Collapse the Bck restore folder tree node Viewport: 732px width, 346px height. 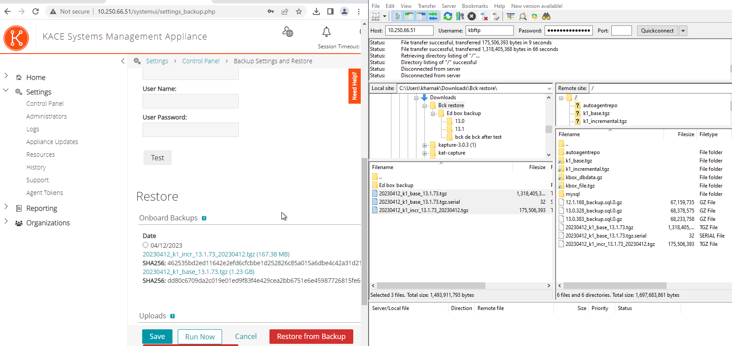point(425,106)
